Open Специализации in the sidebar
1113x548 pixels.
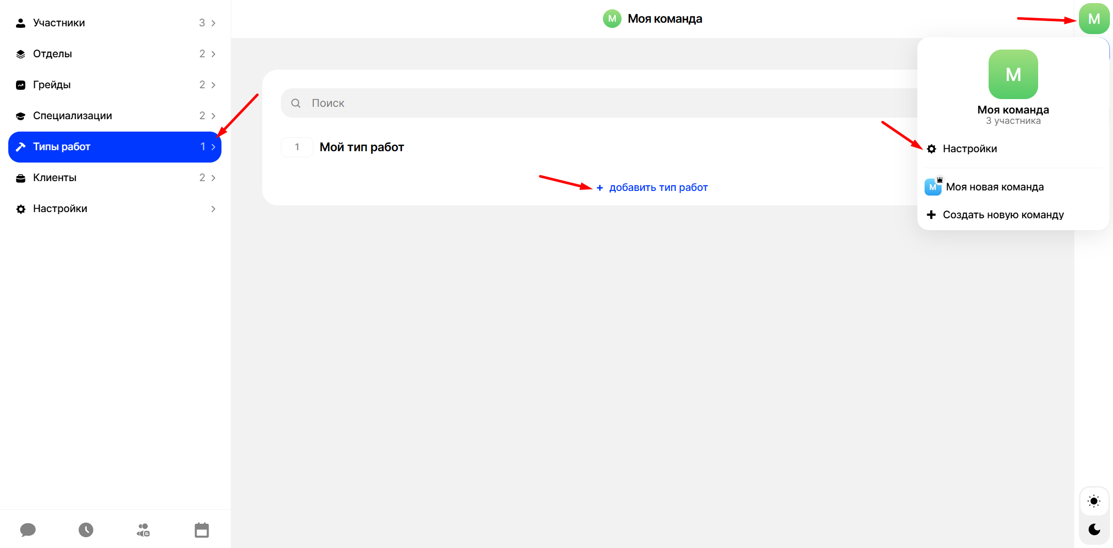[72, 116]
